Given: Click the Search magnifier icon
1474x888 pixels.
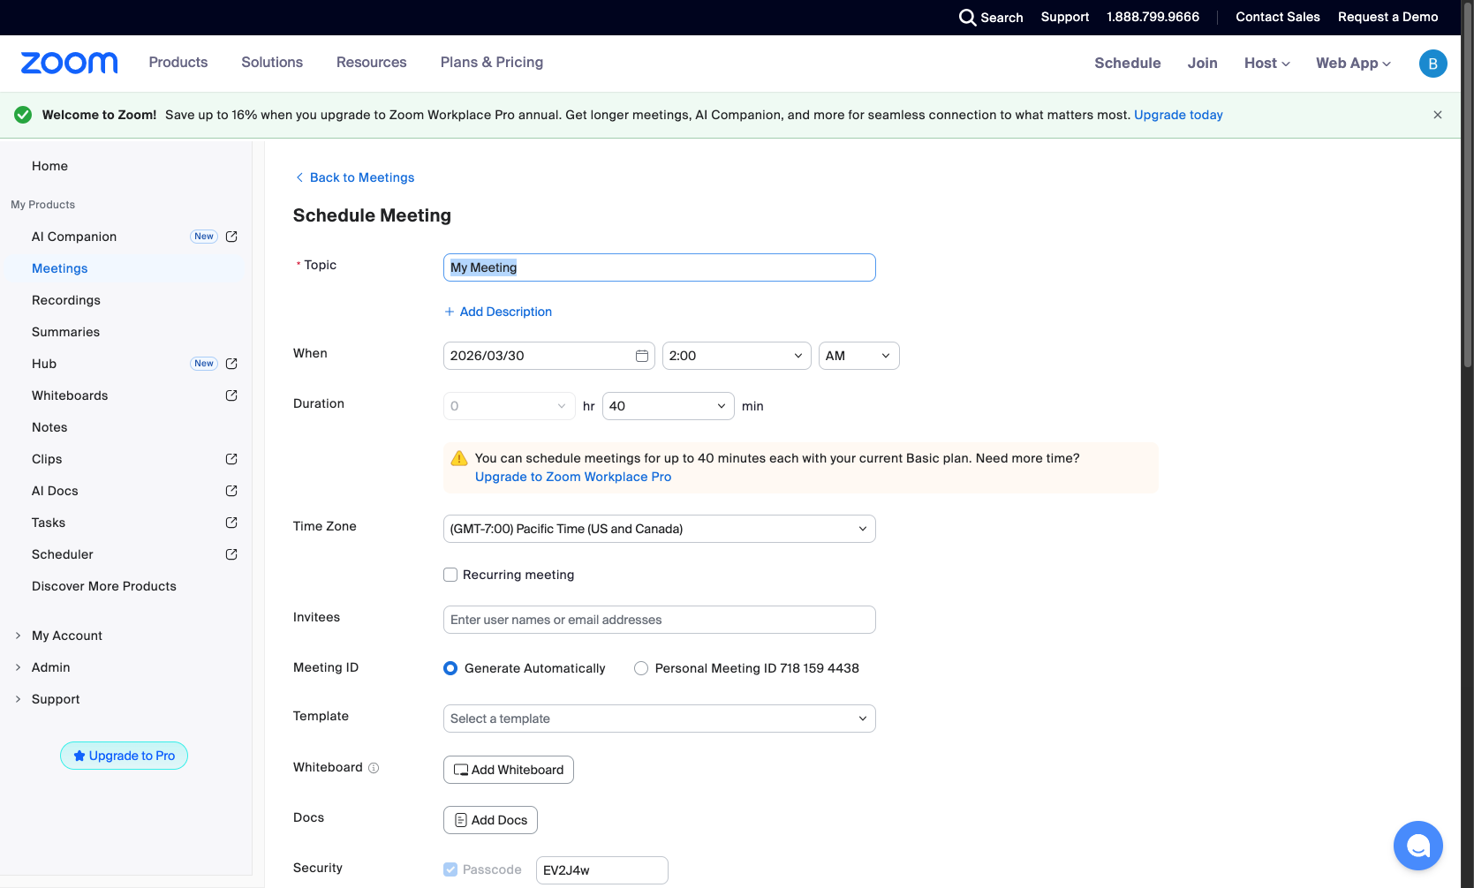Looking at the screenshot, I should click(967, 18).
